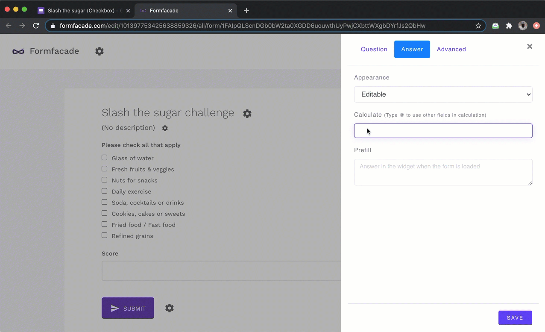Click the (No description) text
Viewport: 545px width, 332px height.
coord(128,128)
